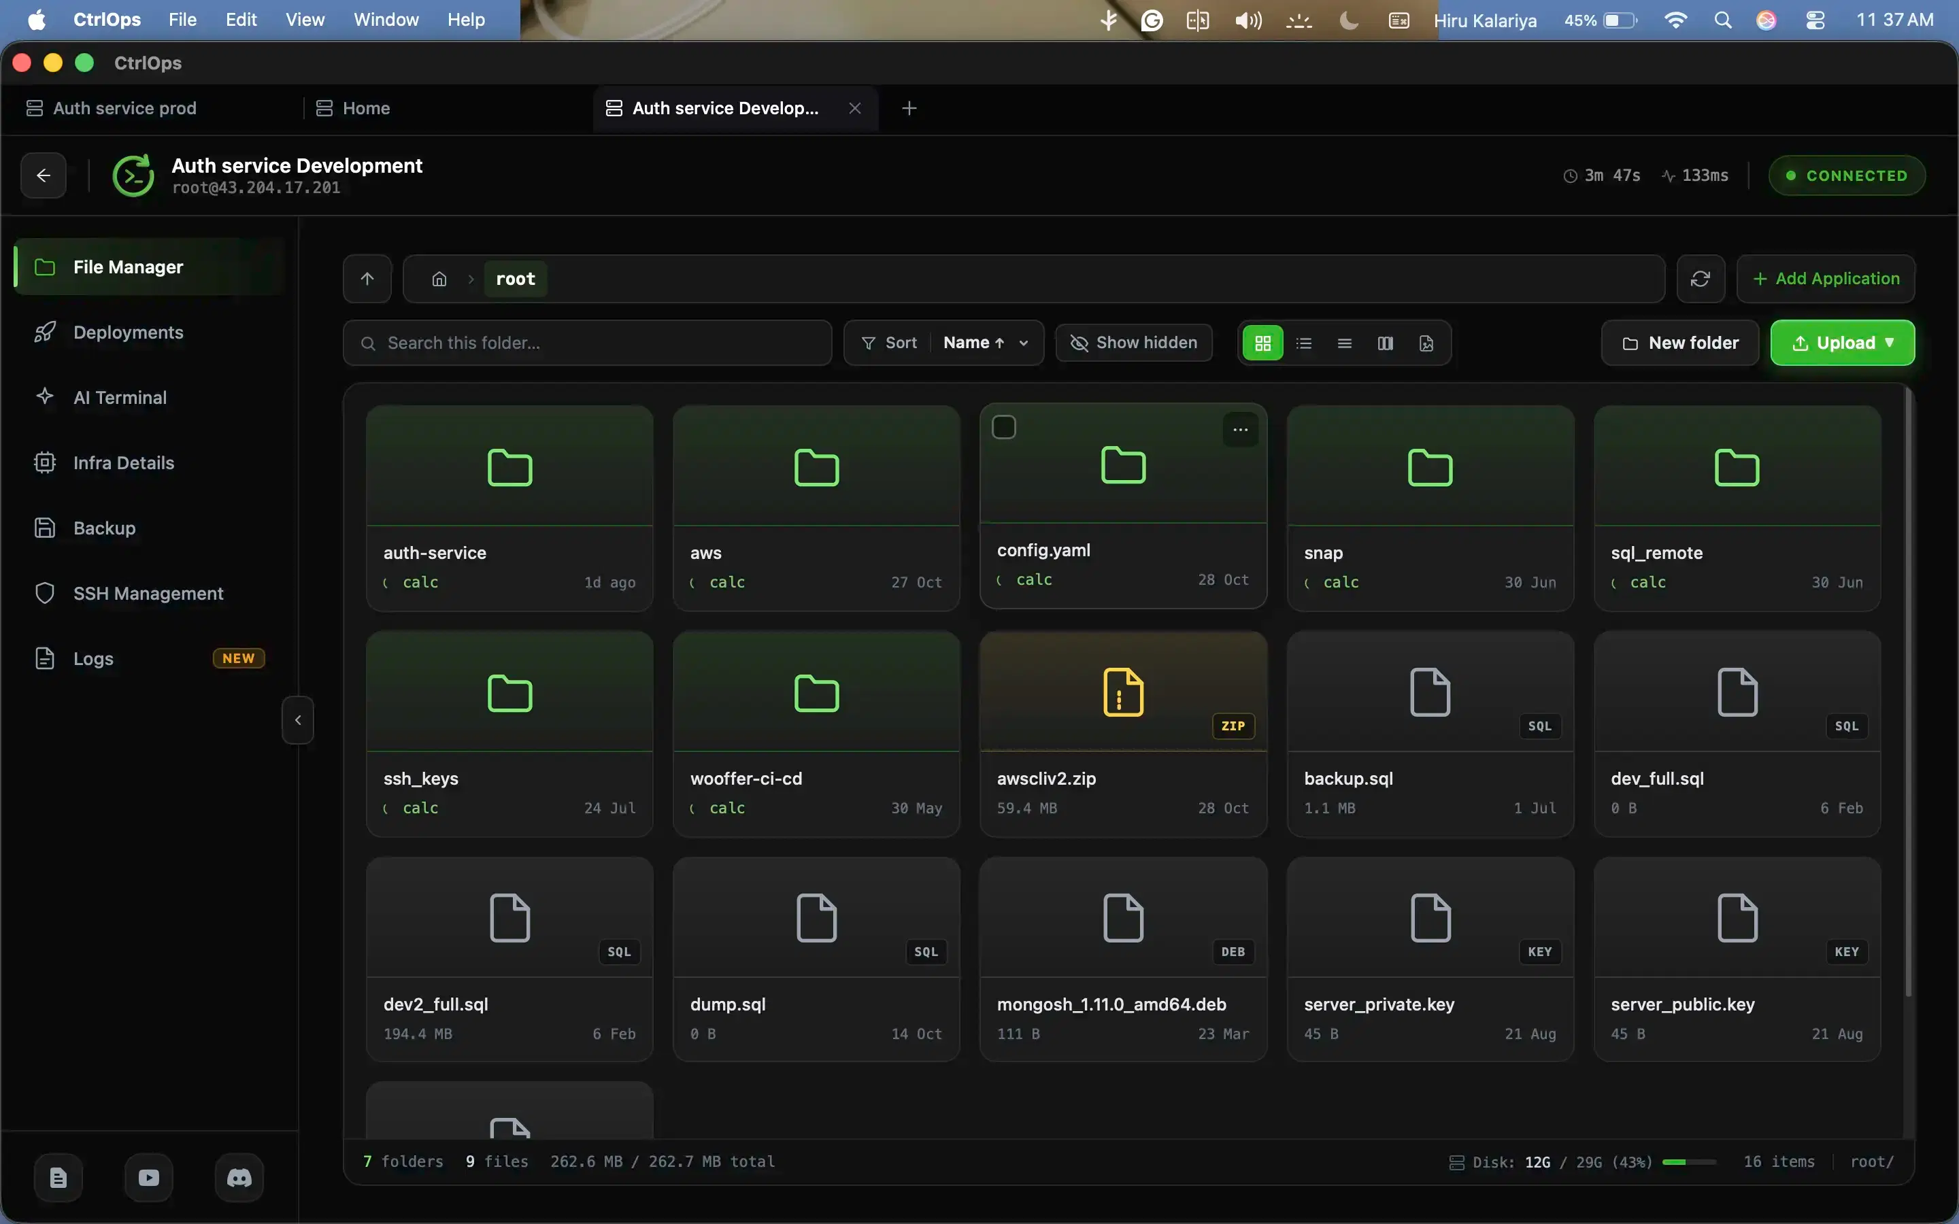Expand the Name sort dropdown
Image resolution: width=1959 pixels, height=1224 pixels.
tap(985, 343)
